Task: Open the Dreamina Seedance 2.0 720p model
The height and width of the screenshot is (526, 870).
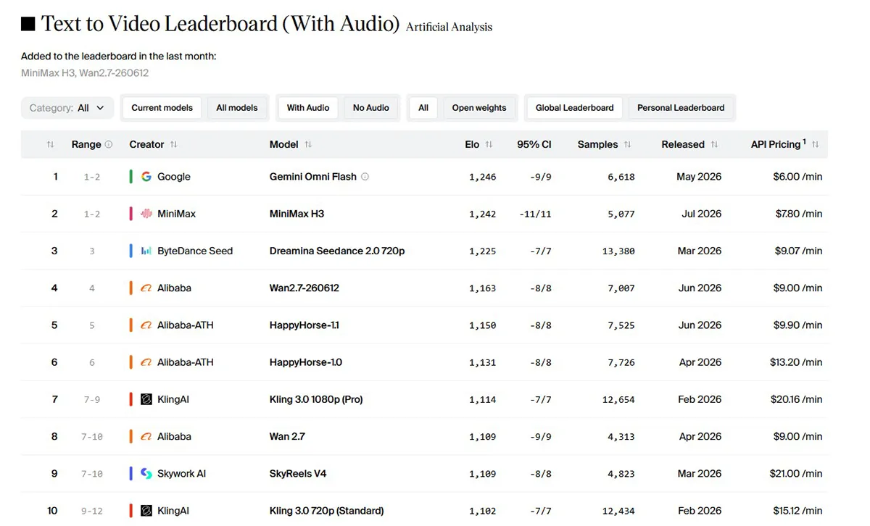Action: (x=337, y=251)
